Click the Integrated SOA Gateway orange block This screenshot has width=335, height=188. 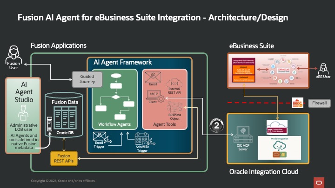[x=243, y=70]
